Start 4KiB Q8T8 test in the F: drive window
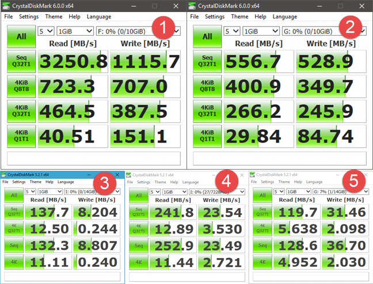373x284 pixels. pos(21,86)
